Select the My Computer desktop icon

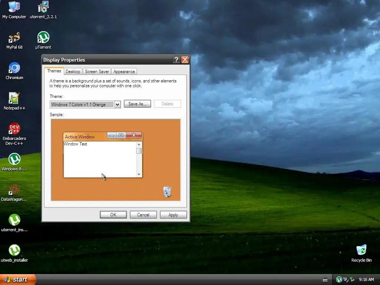pos(14,10)
